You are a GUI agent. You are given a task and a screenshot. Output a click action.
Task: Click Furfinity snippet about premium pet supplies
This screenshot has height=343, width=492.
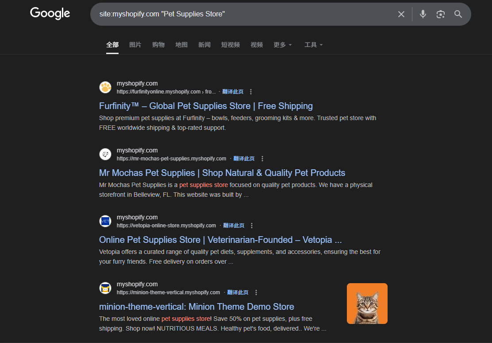[x=238, y=123]
